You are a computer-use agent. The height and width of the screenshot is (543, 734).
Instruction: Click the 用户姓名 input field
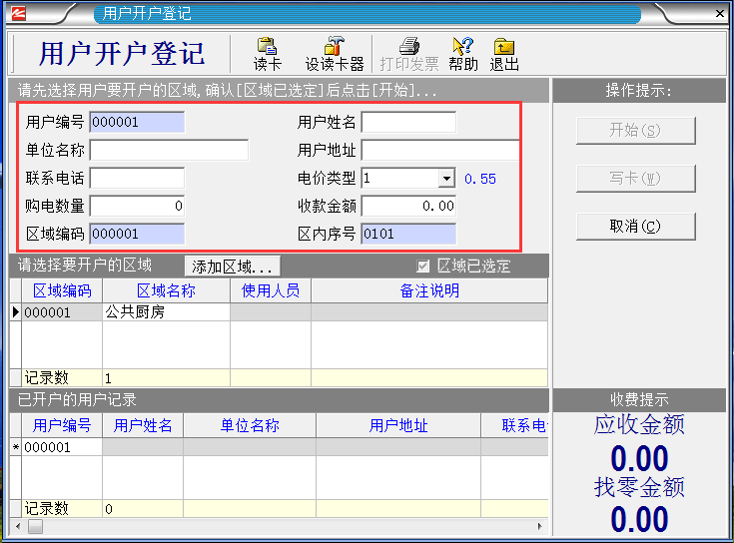click(408, 123)
